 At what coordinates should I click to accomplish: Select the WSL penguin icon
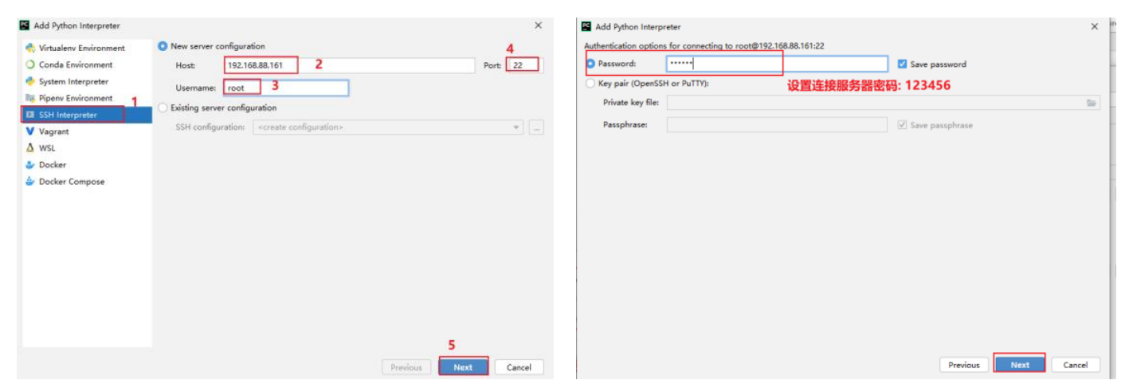[30, 148]
